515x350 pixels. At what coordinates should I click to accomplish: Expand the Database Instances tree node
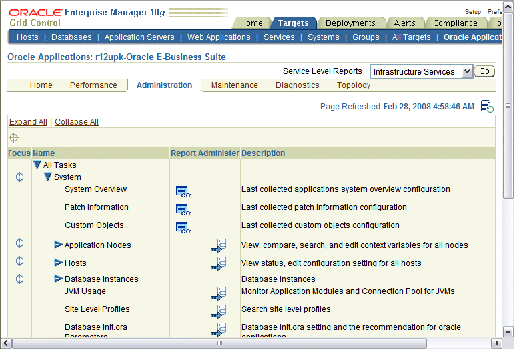click(x=59, y=279)
